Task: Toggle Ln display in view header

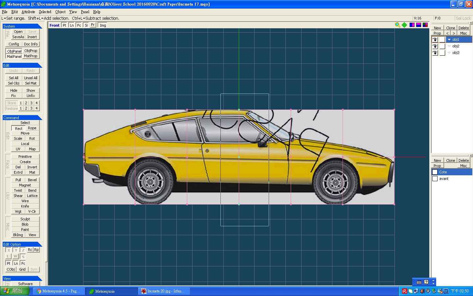Action: [72, 25]
